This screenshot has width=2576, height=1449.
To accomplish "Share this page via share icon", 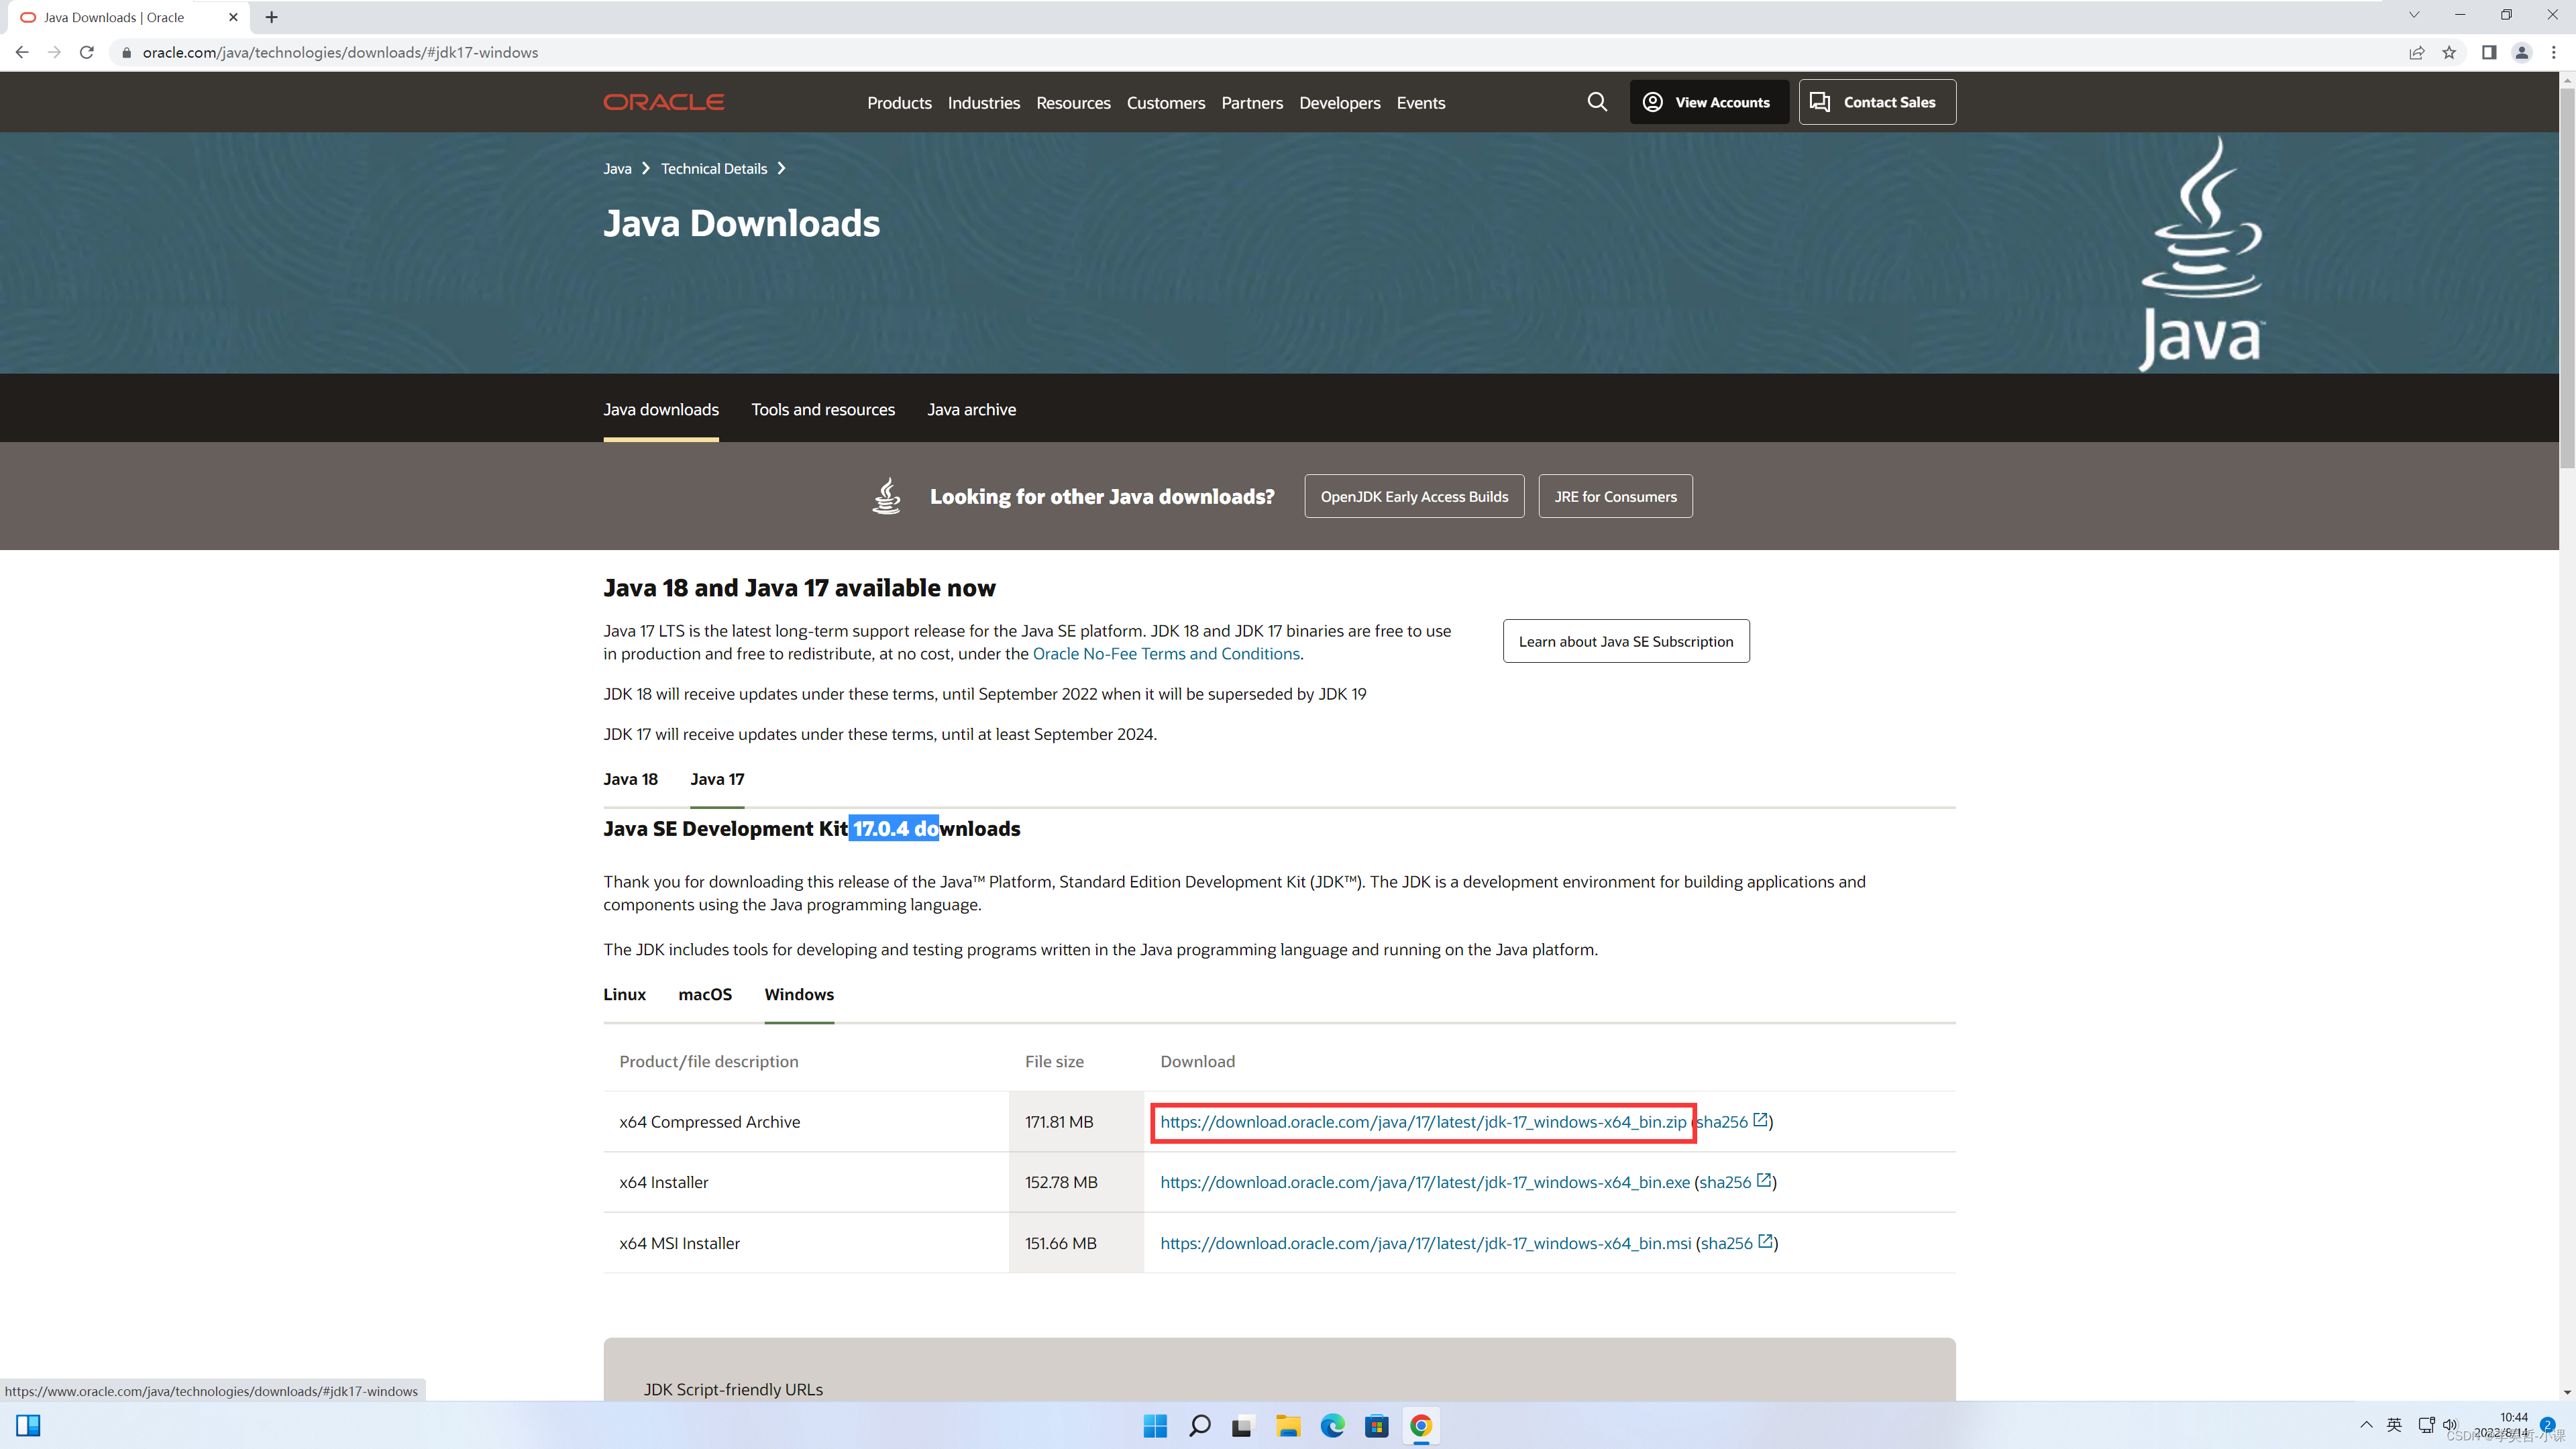I will click(x=2416, y=52).
